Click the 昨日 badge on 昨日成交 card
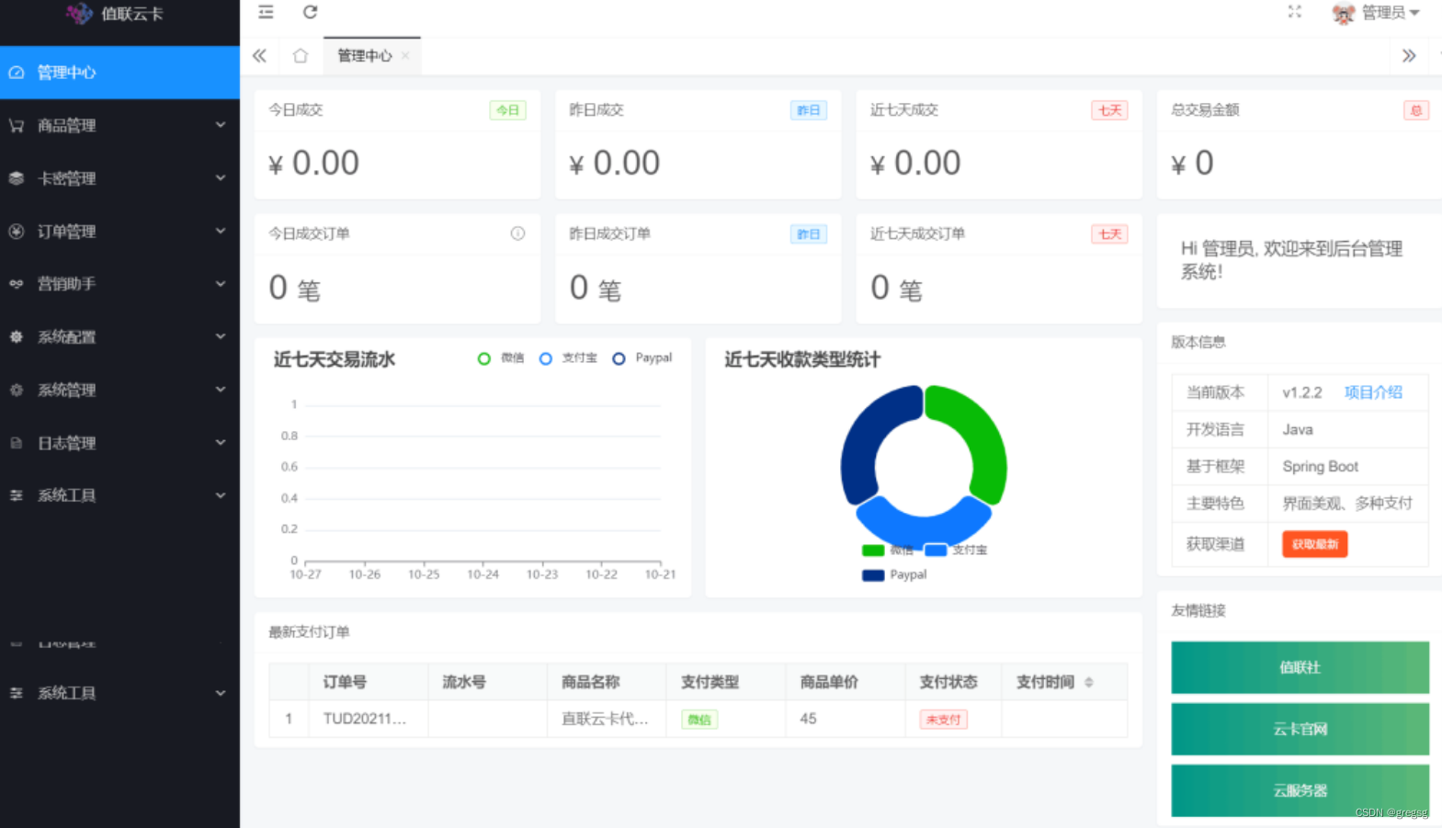1442x828 pixels. 809,110
